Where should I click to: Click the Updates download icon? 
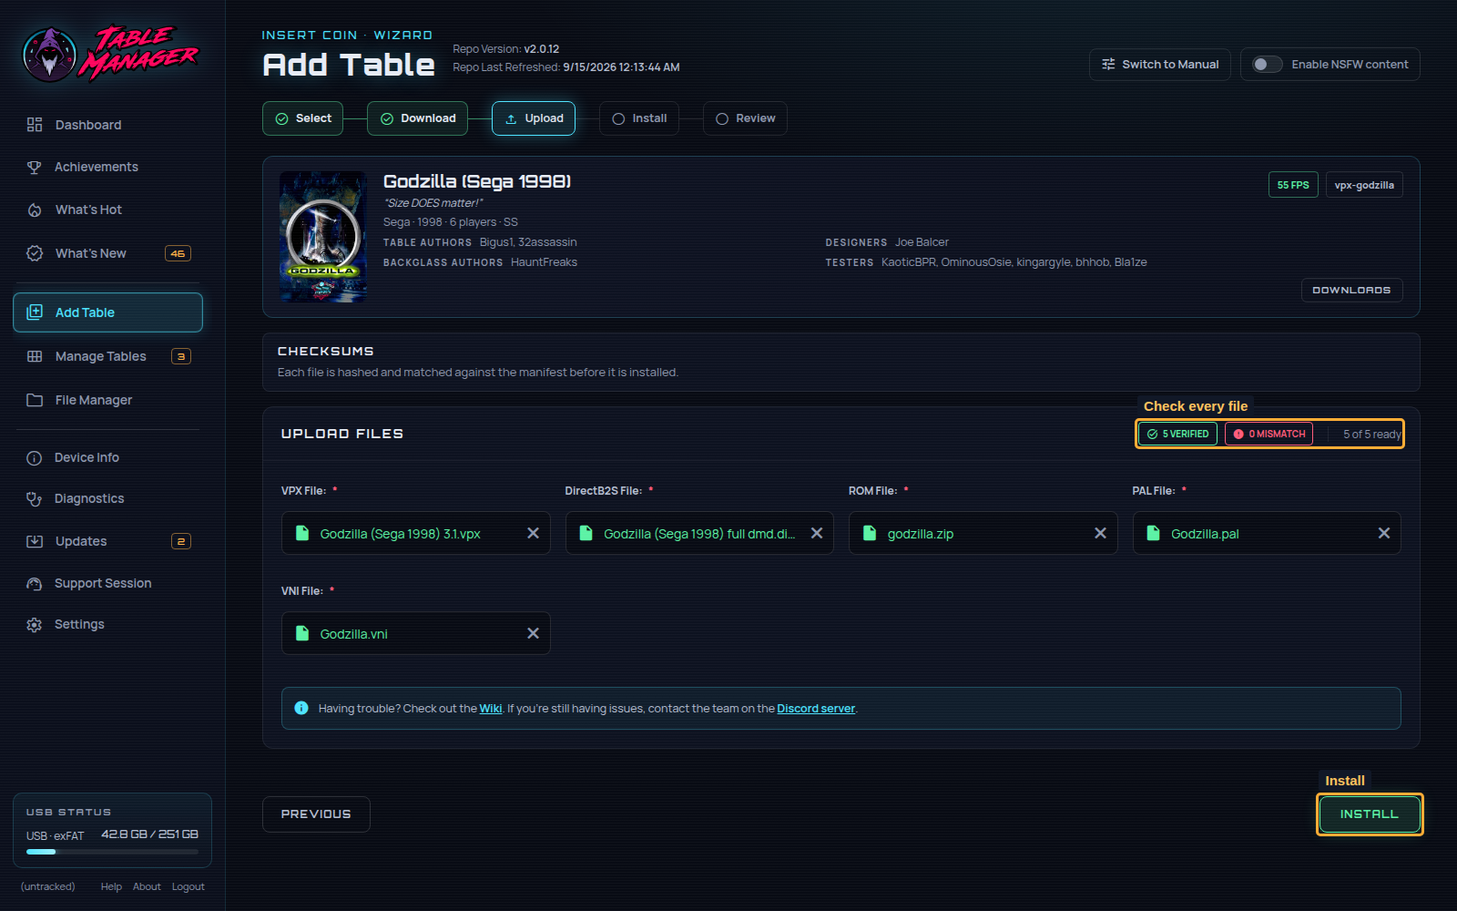pos(35,541)
